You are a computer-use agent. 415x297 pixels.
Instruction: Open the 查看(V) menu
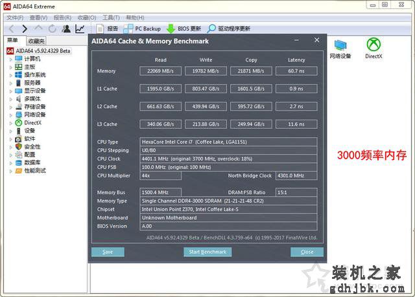coord(38,17)
